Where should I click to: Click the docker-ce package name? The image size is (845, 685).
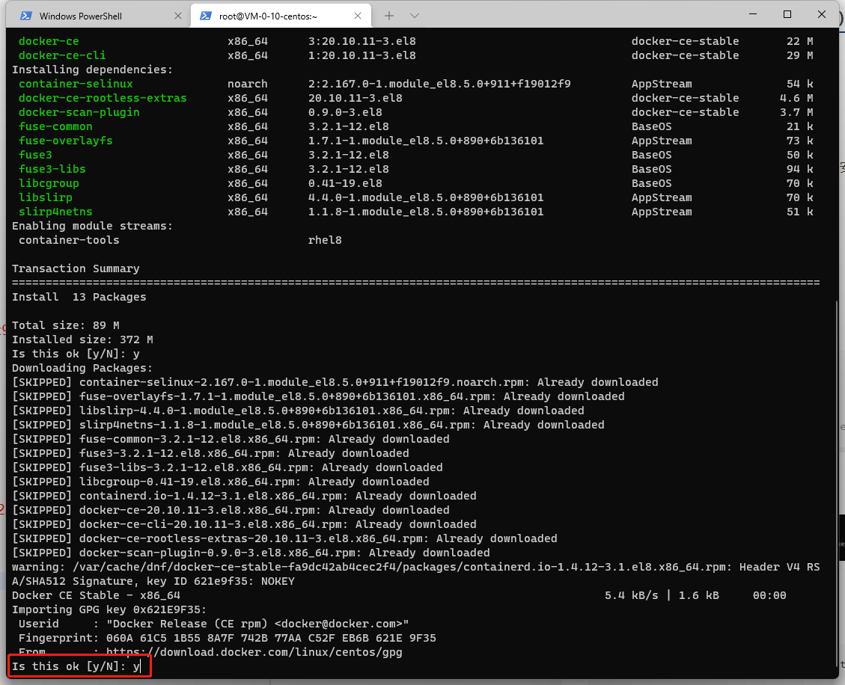coord(49,41)
